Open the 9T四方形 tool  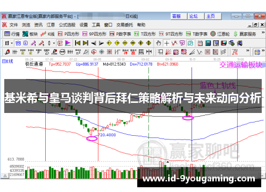[171, 34]
